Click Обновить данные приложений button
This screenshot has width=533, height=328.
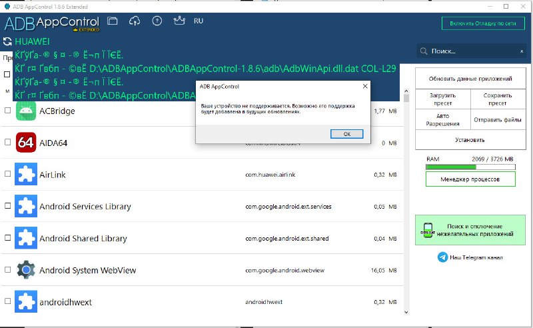(470, 79)
